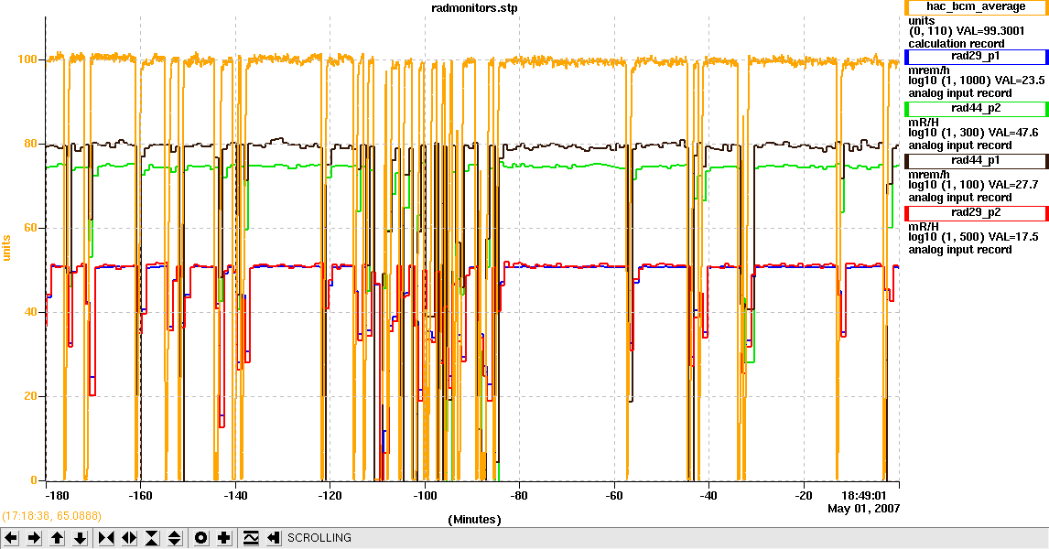The image size is (1049, 549).
Task: Click the auto-scale waveform icon
Action: pyautogui.click(x=251, y=538)
